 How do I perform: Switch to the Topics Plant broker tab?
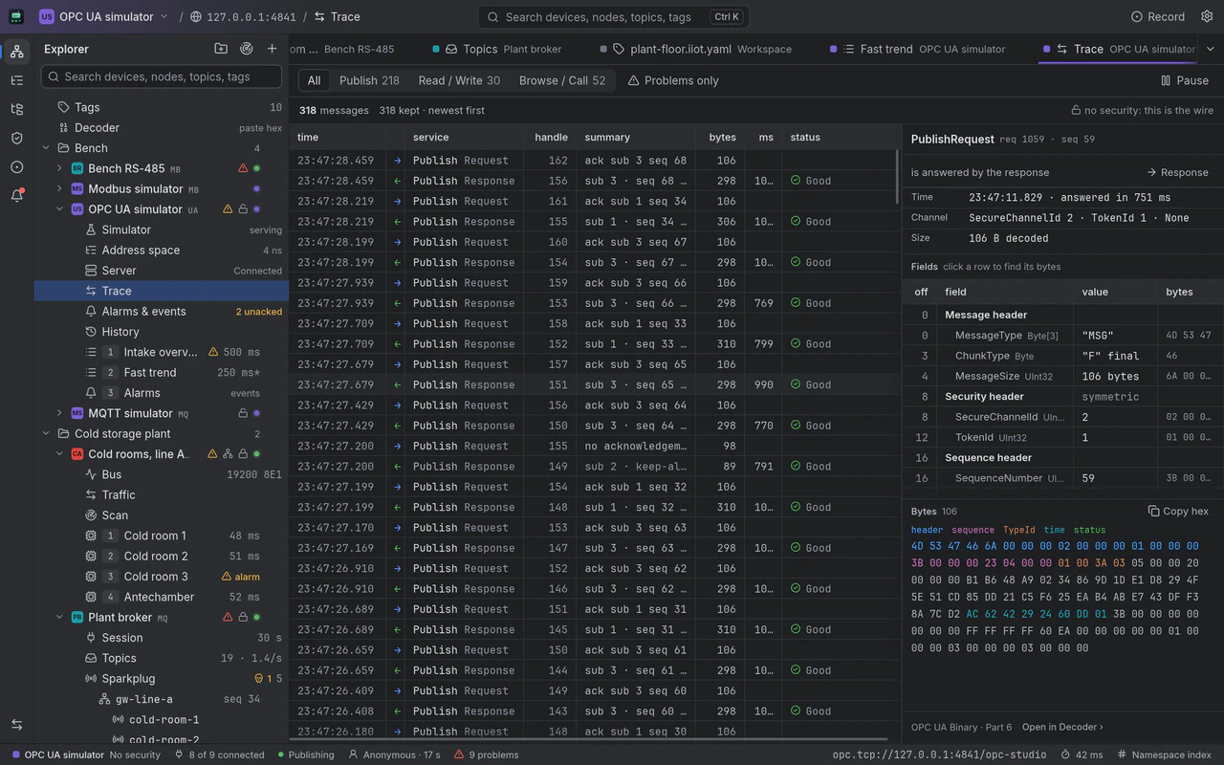[x=496, y=49]
